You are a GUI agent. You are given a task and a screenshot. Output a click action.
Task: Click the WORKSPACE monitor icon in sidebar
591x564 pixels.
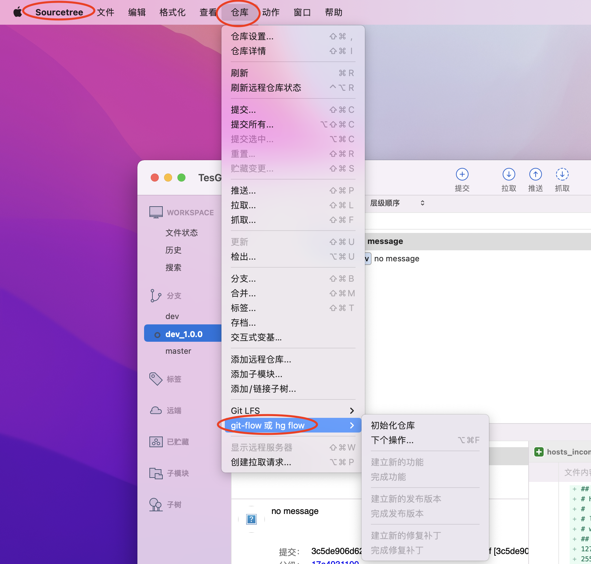pos(156,212)
